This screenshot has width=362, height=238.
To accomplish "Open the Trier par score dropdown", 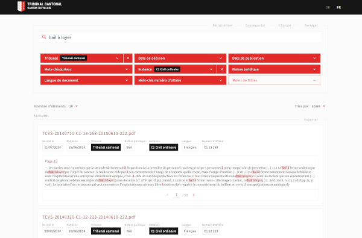I will pos(319,106).
